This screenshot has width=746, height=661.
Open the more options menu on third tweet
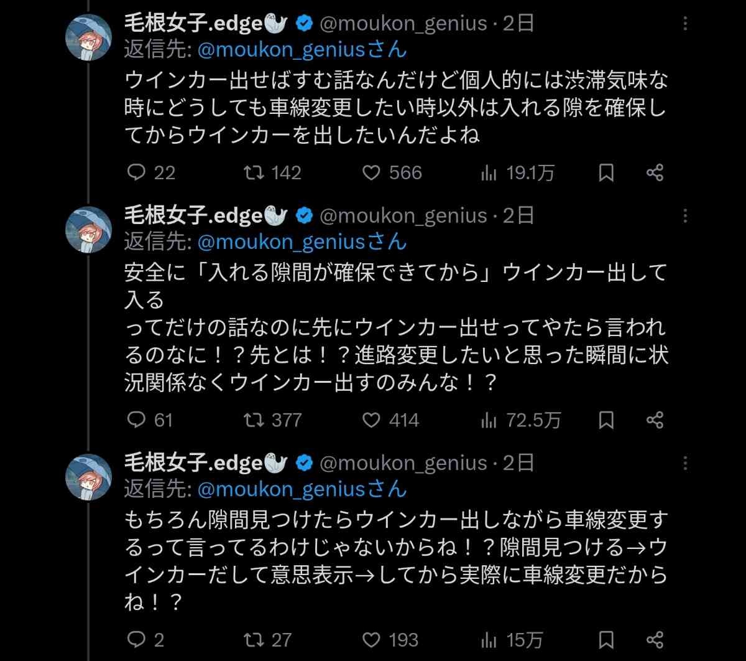685,464
